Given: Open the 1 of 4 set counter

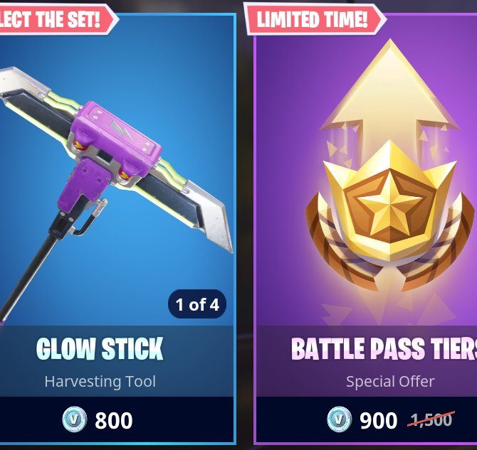Looking at the screenshot, I should [197, 304].
